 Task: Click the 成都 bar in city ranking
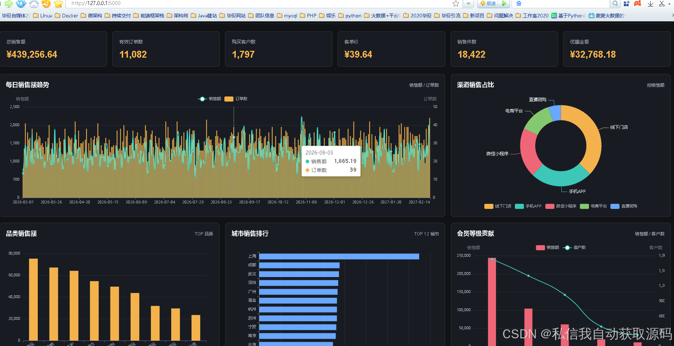(x=299, y=265)
